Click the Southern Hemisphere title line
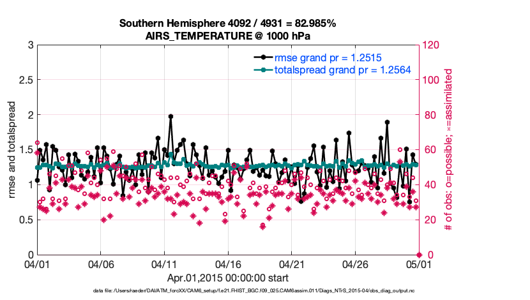The height and width of the screenshot is (300, 530). [x=227, y=24]
